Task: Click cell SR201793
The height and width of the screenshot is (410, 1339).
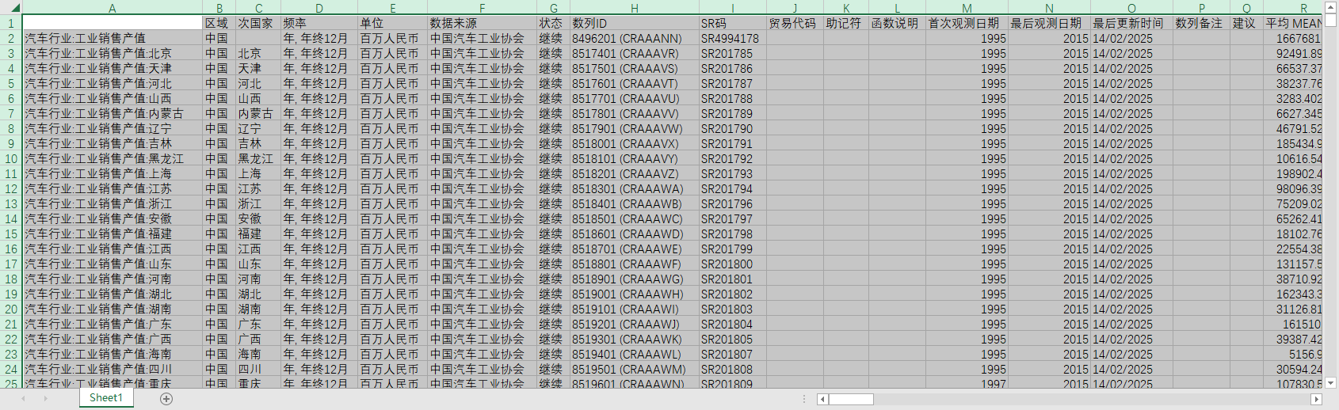Action: click(x=732, y=173)
